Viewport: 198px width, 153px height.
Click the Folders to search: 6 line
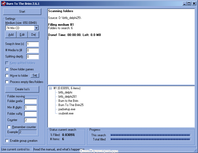coord(60,28)
